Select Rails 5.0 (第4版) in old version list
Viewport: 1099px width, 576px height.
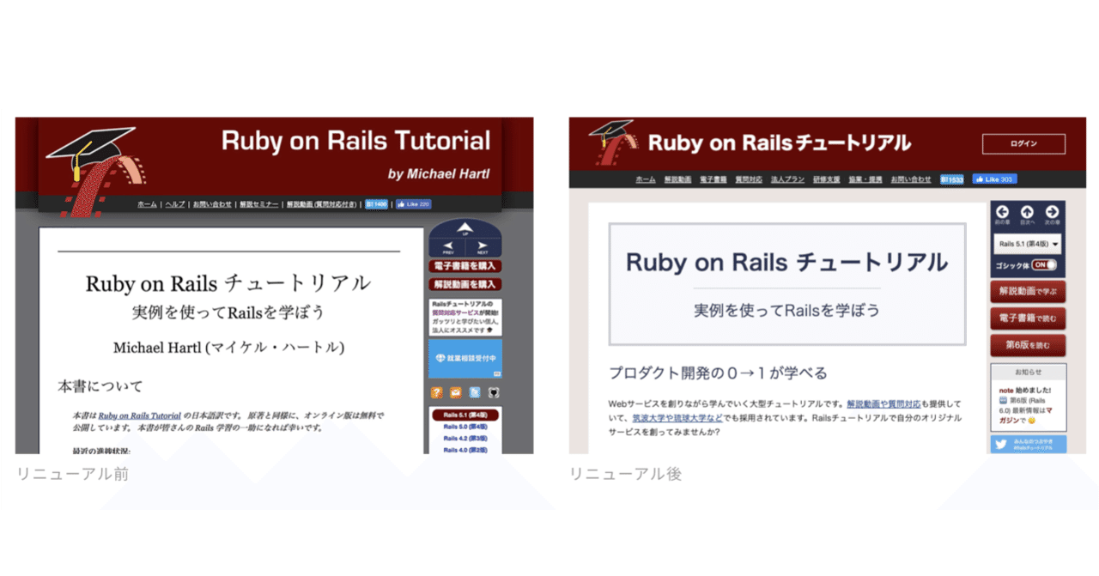[465, 427]
